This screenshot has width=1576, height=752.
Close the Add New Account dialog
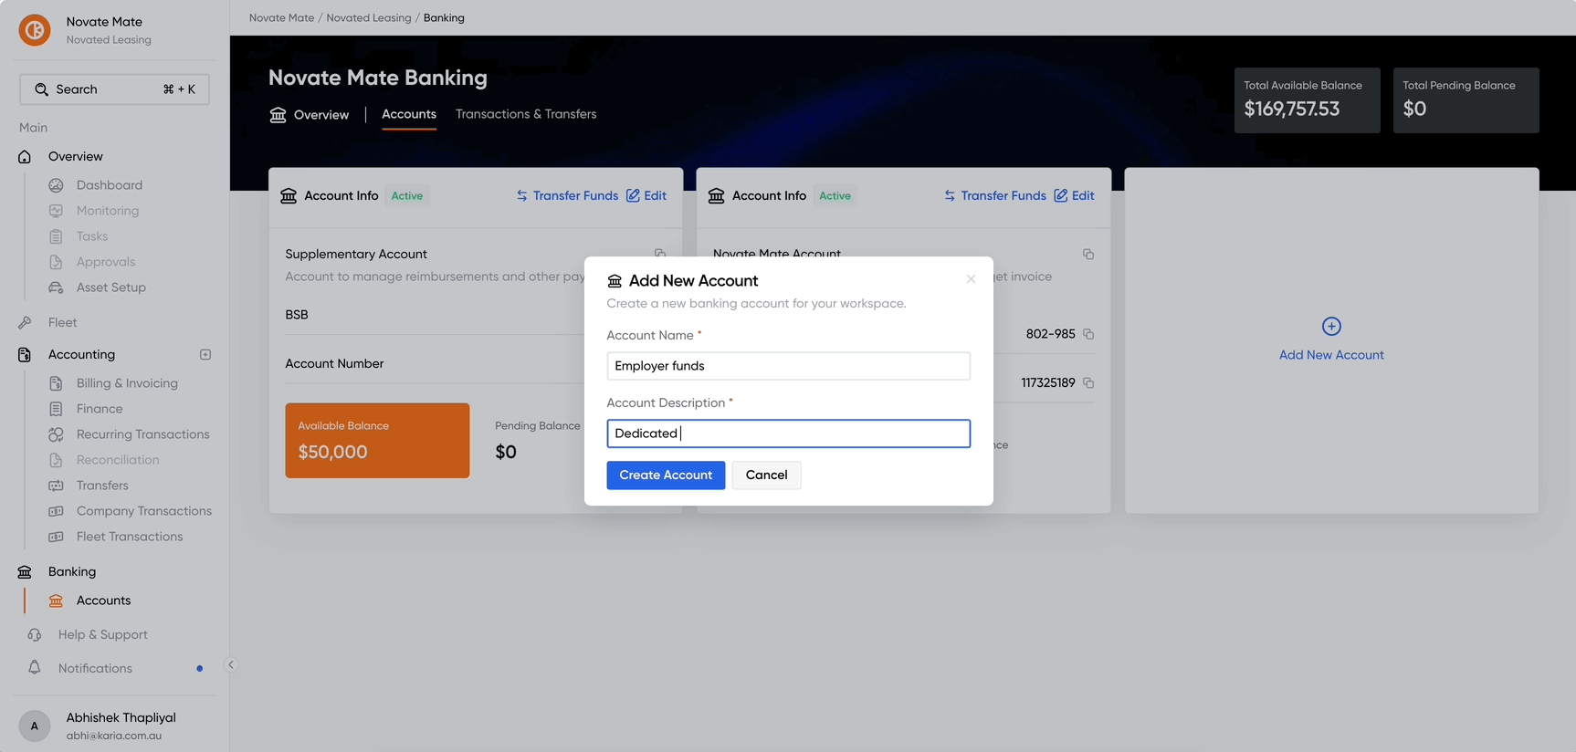(x=971, y=279)
